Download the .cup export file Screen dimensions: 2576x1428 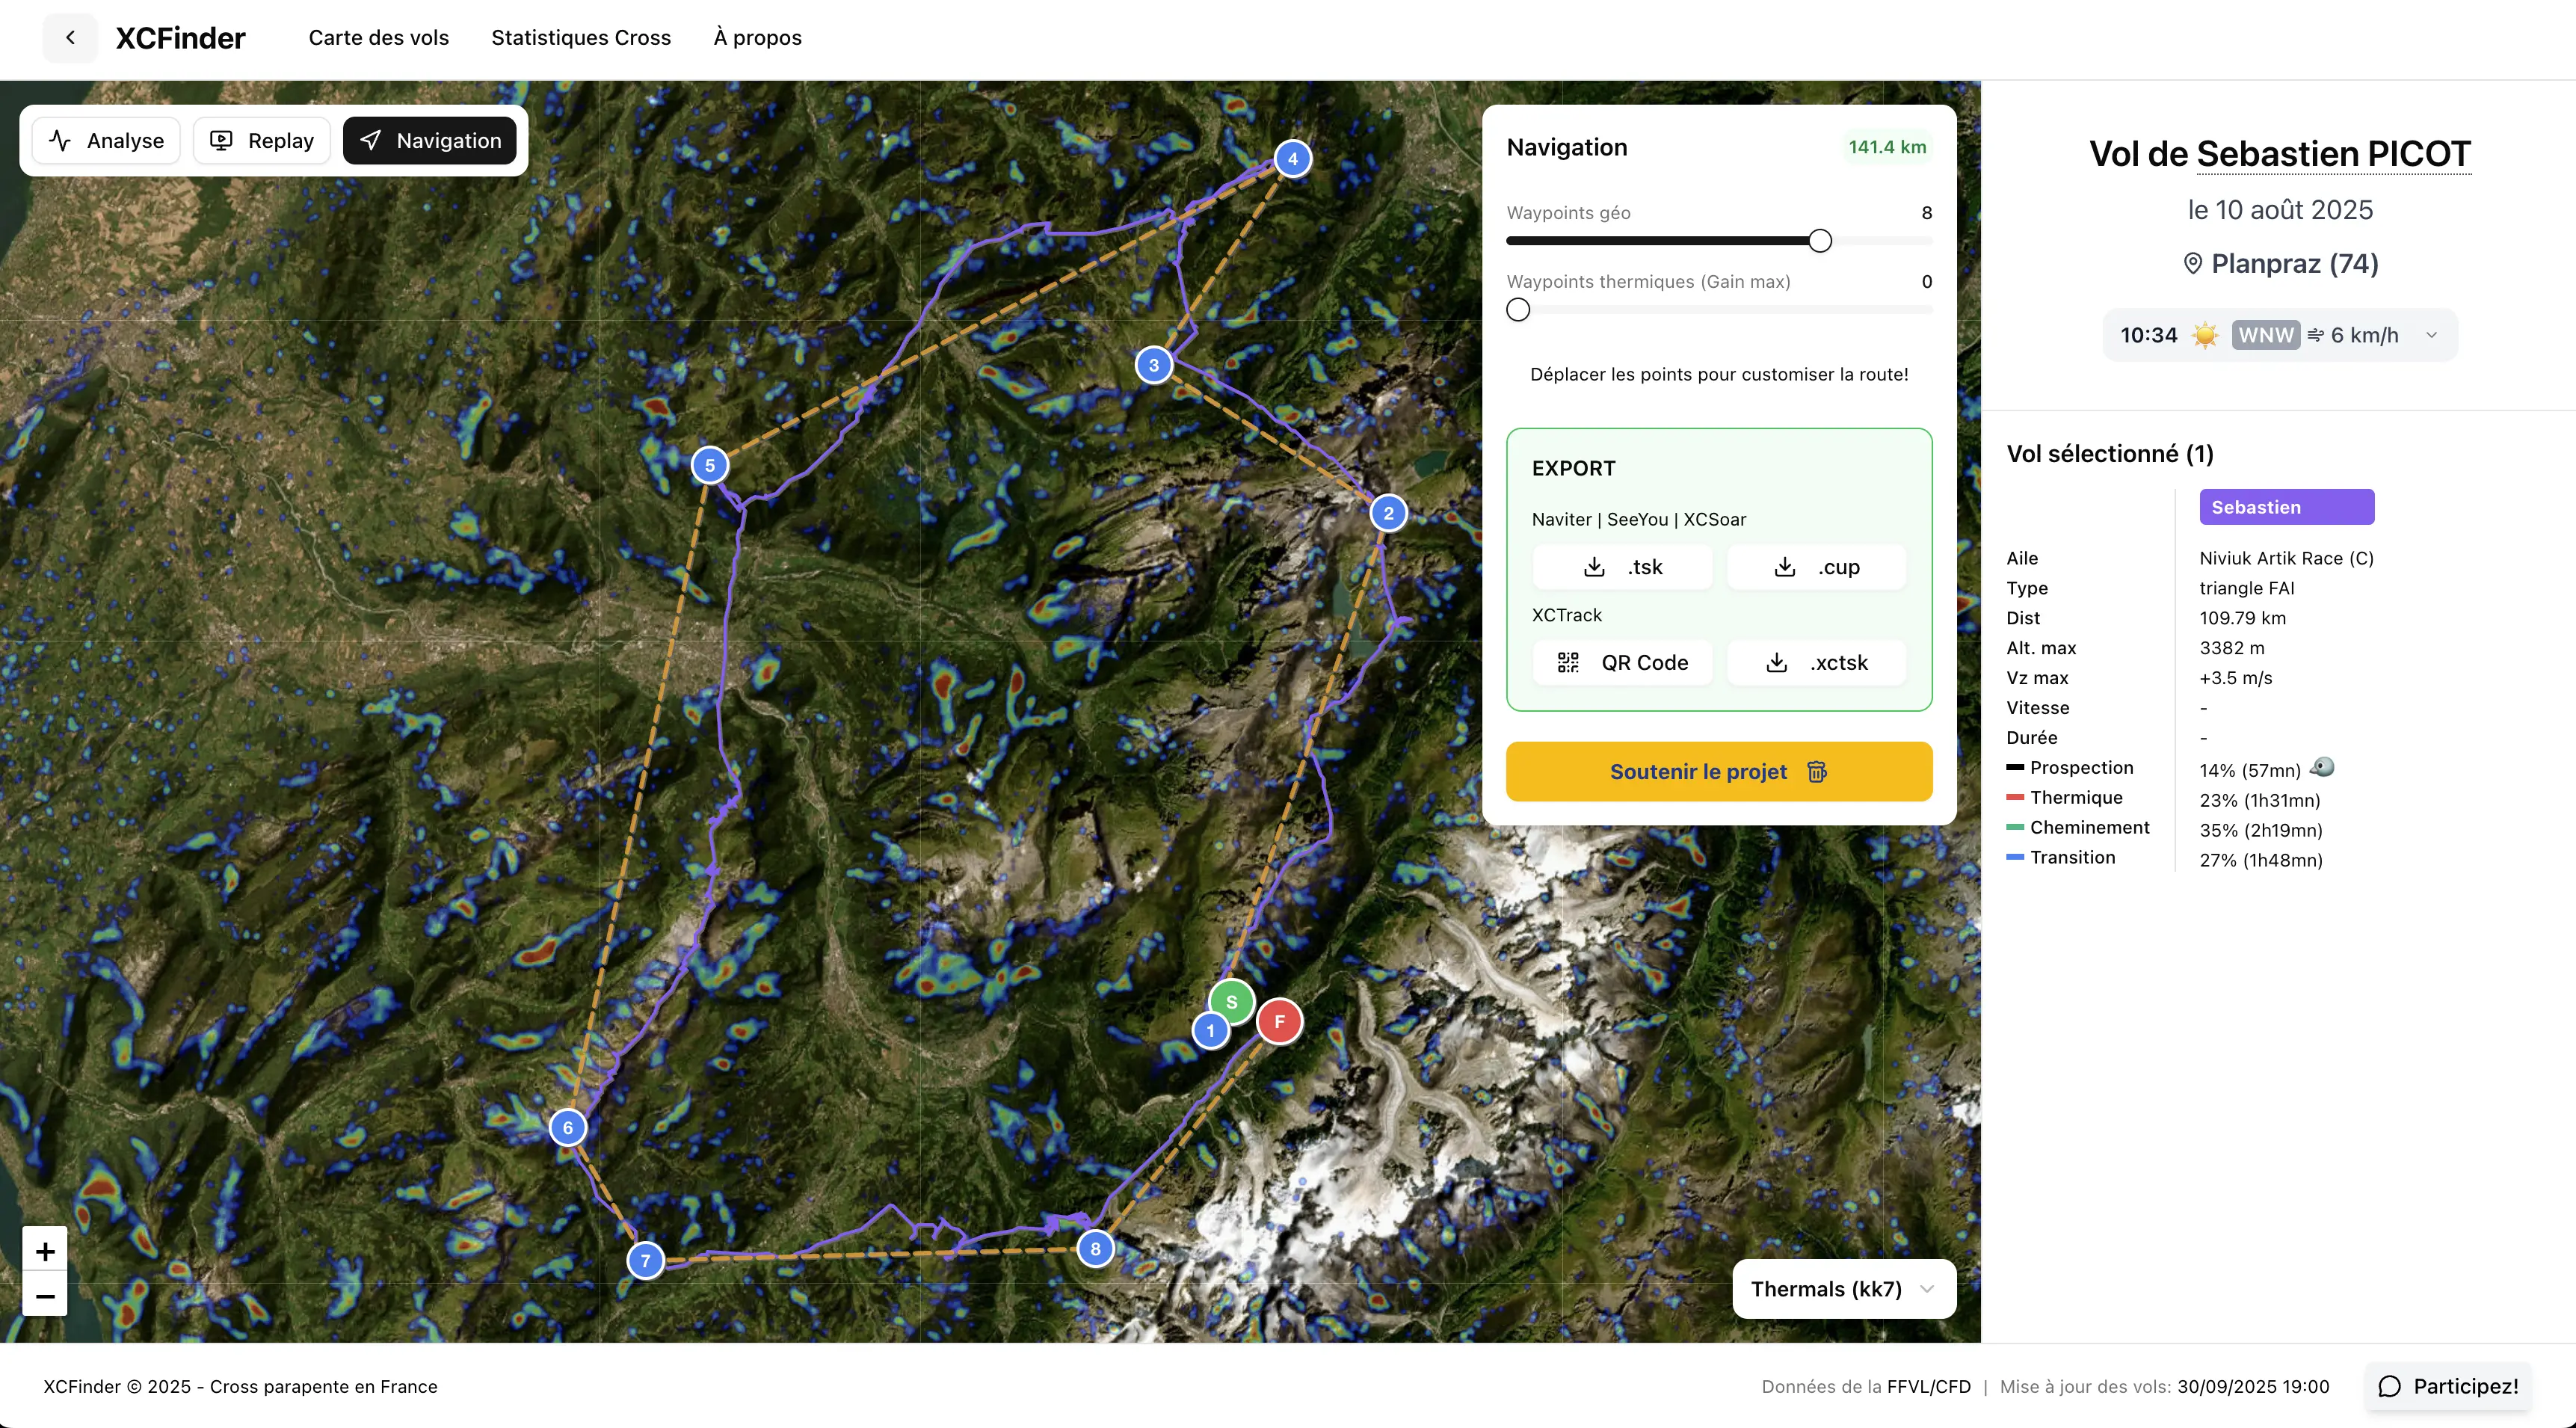tap(1816, 567)
